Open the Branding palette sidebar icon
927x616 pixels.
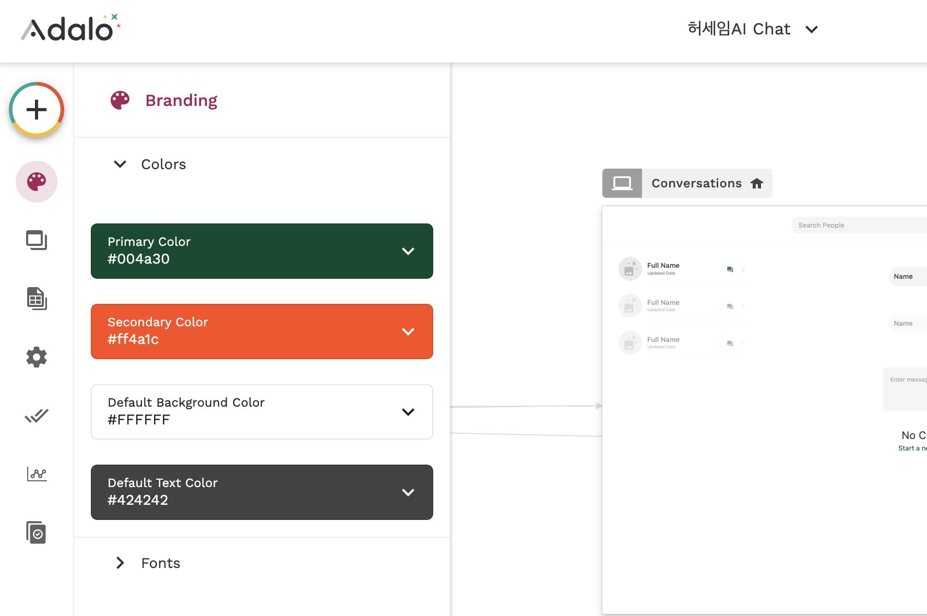click(37, 182)
